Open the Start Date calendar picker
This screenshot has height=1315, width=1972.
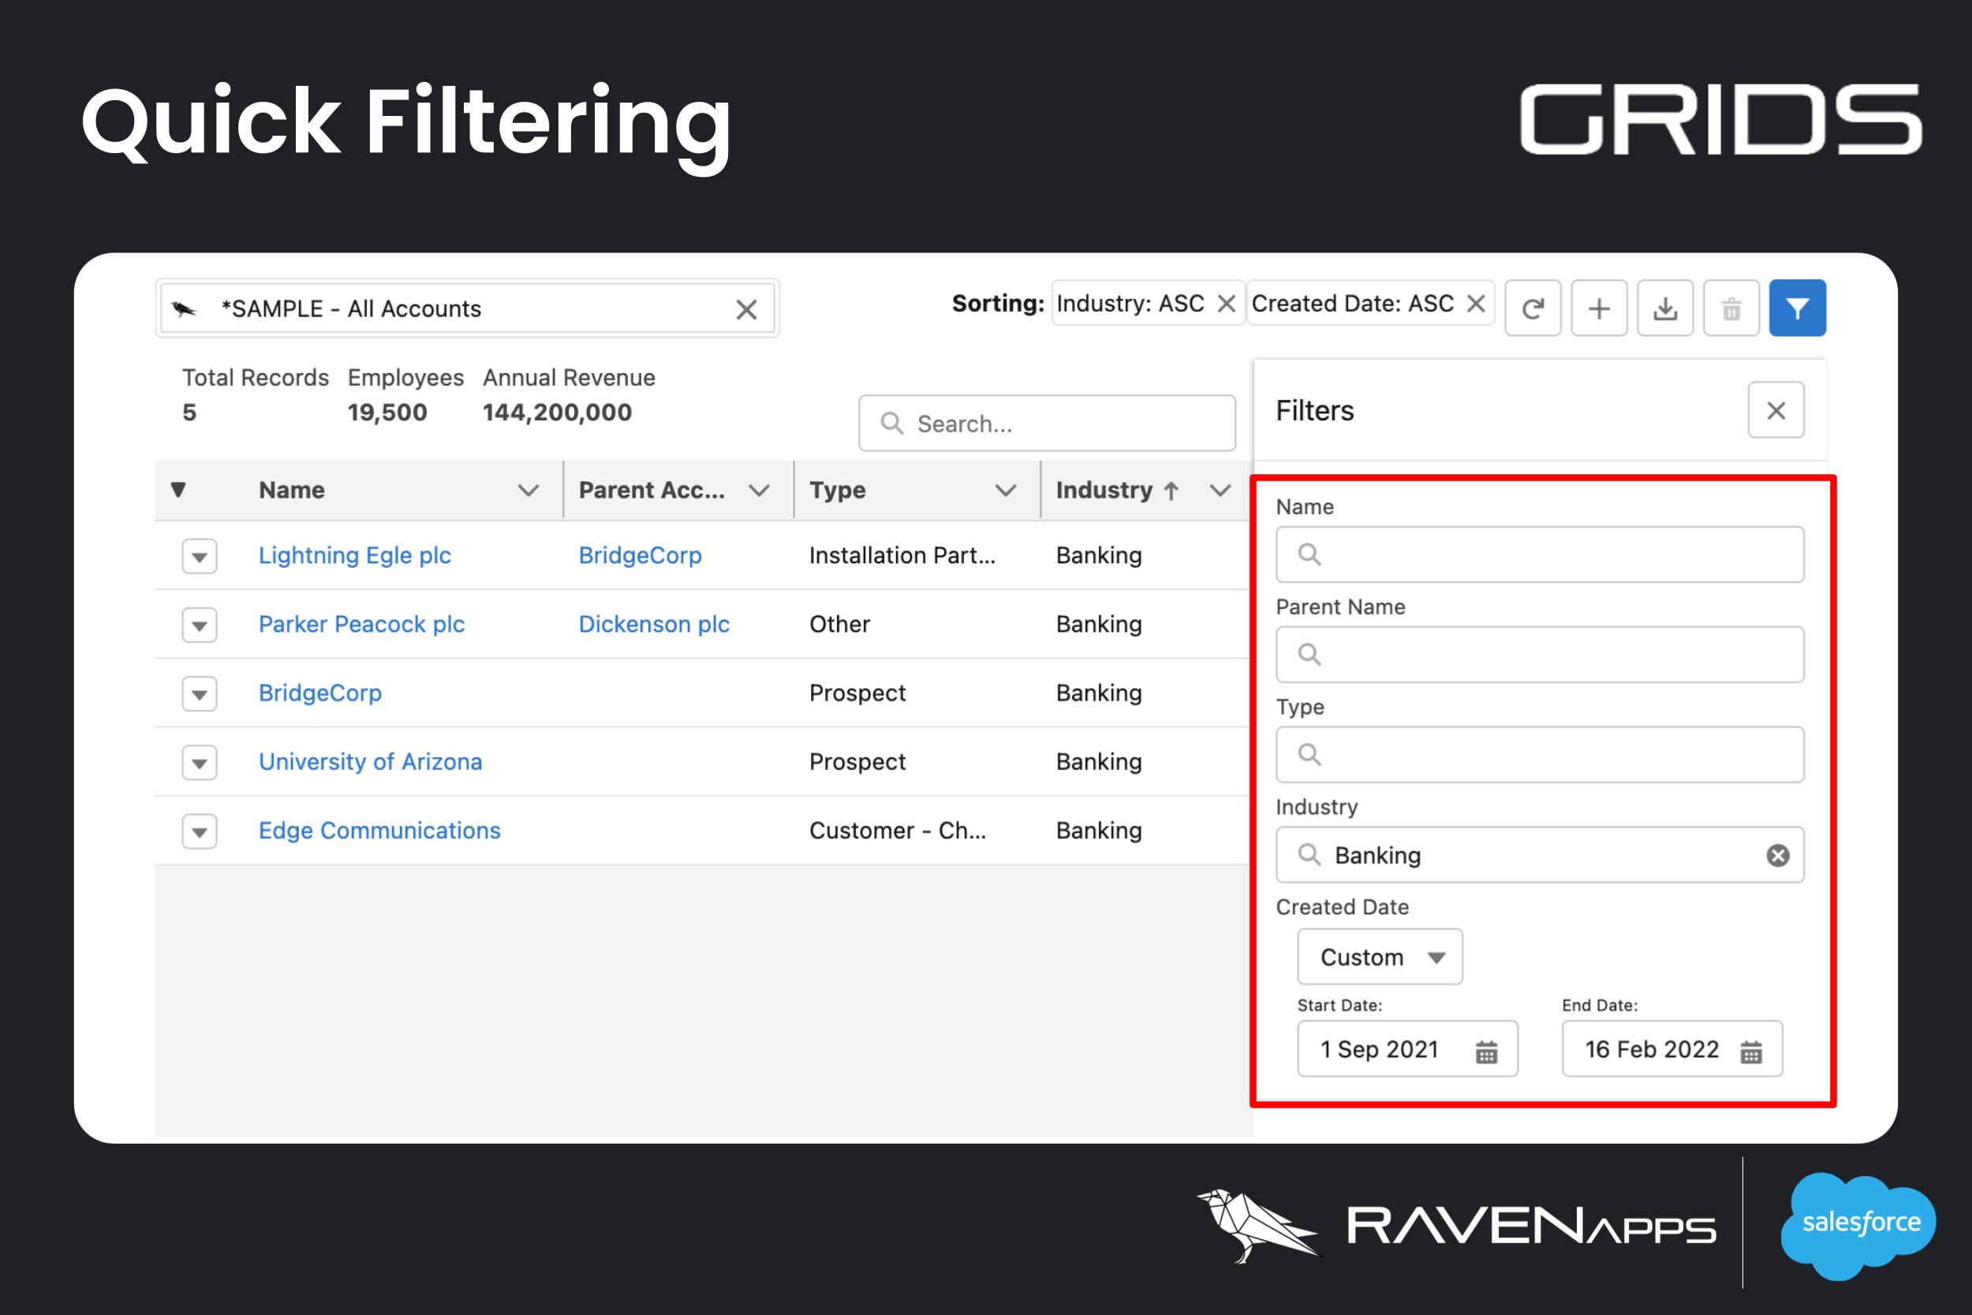point(1486,1051)
